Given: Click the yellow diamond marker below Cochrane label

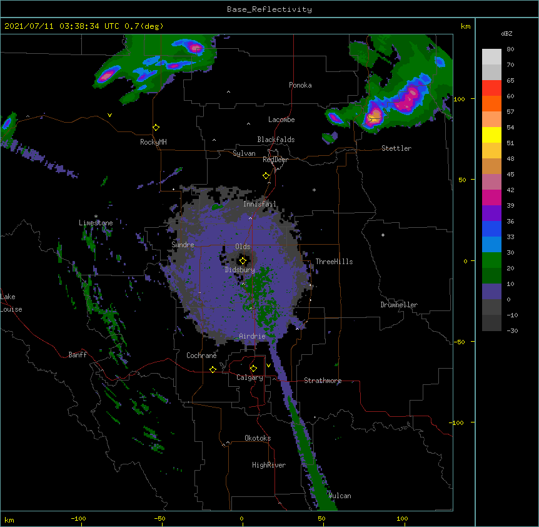Looking at the screenshot, I should click(x=213, y=369).
